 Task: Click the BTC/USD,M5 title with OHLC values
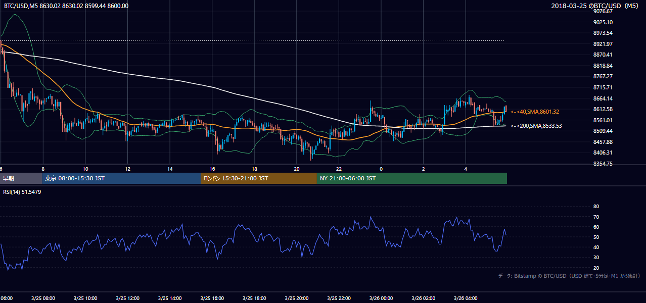pos(65,6)
